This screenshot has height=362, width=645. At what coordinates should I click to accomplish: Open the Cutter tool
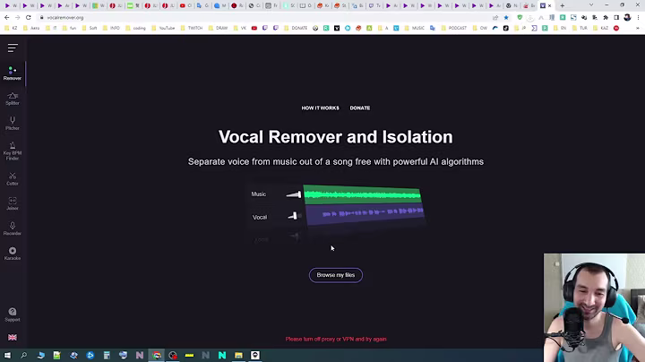(13, 179)
